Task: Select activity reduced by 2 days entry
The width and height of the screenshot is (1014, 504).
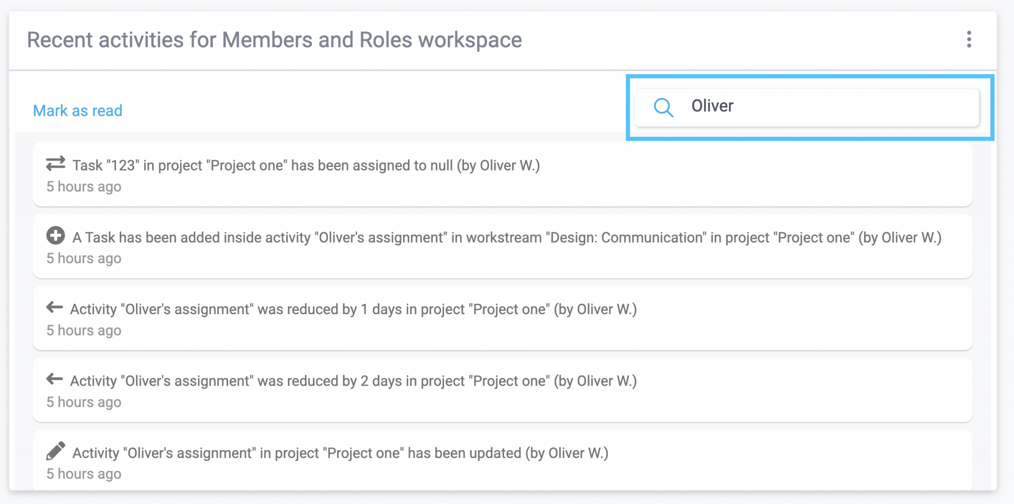Action: (x=503, y=390)
